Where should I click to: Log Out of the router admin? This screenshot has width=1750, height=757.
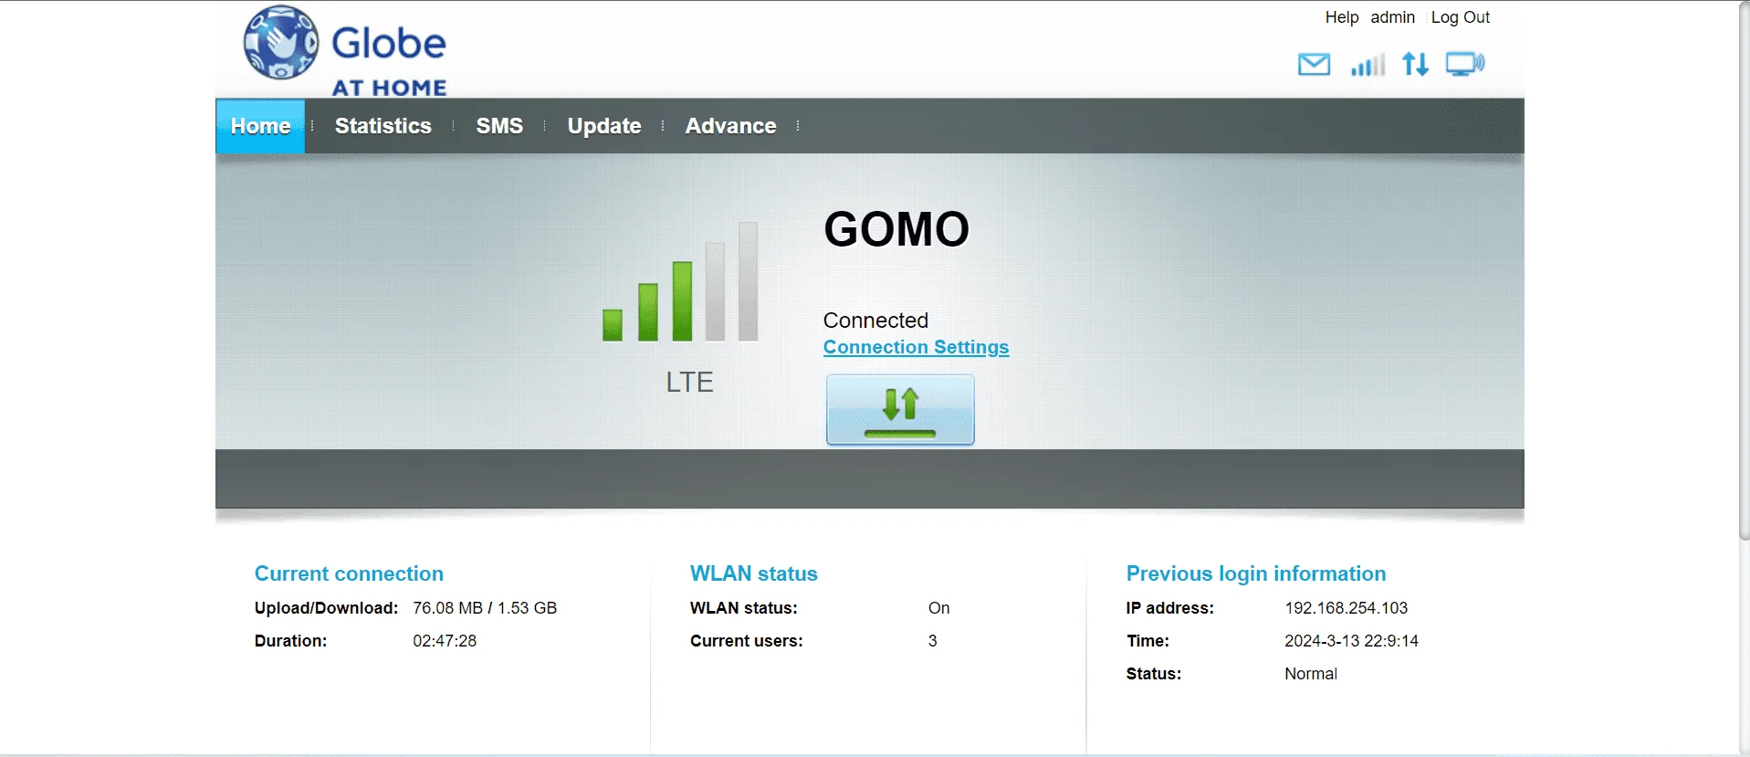1461,17
